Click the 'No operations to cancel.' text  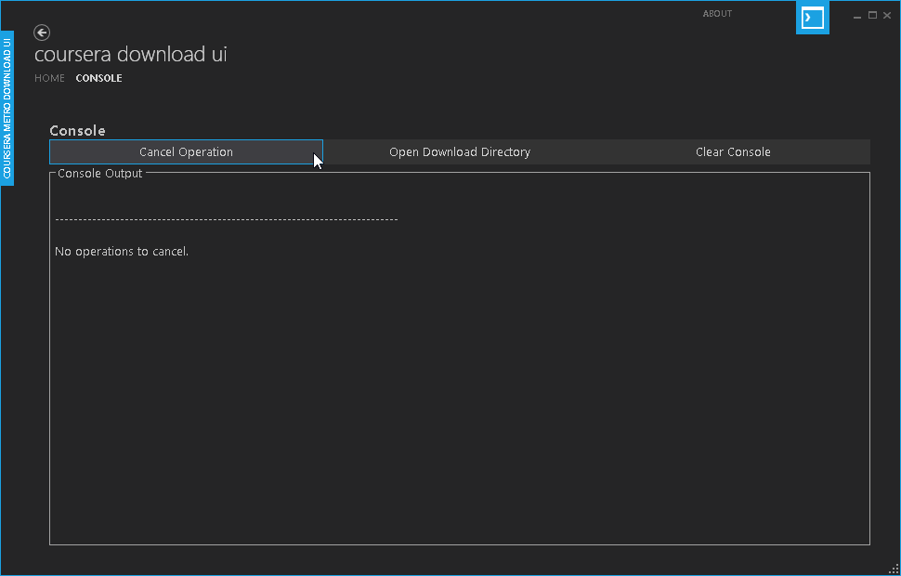pos(122,252)
